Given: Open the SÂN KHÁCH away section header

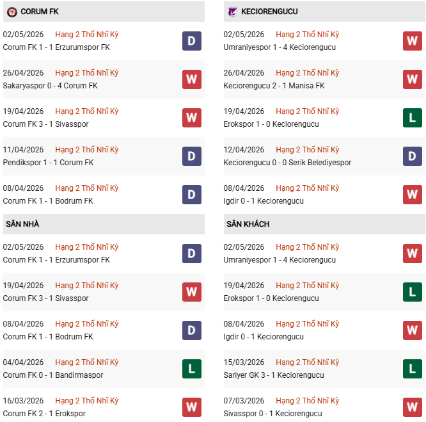Looking at the screenshot, I should pos(324,224).
